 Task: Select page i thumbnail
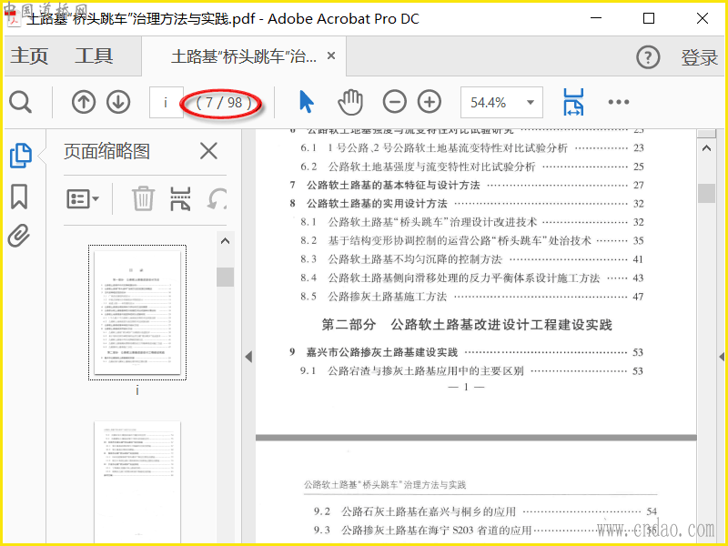point(137,312)
